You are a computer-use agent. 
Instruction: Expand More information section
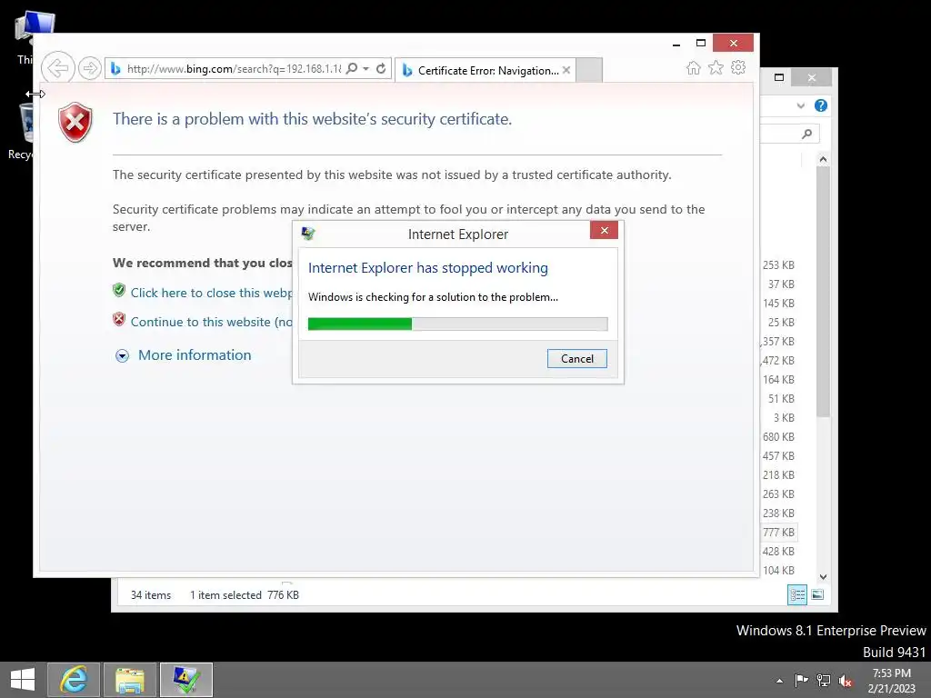(123, 355)
